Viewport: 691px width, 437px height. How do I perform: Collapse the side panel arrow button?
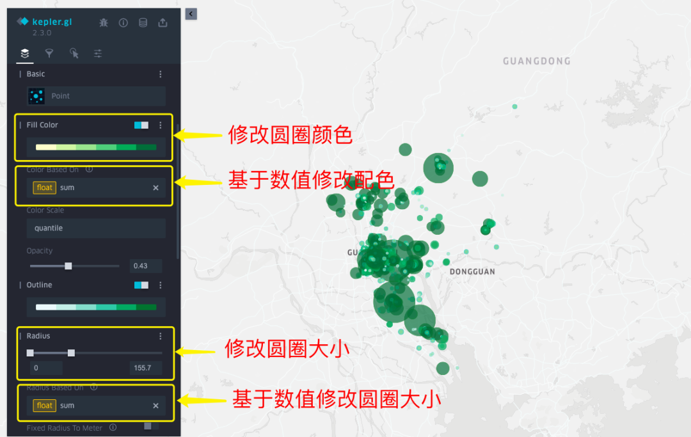point(191,14)
